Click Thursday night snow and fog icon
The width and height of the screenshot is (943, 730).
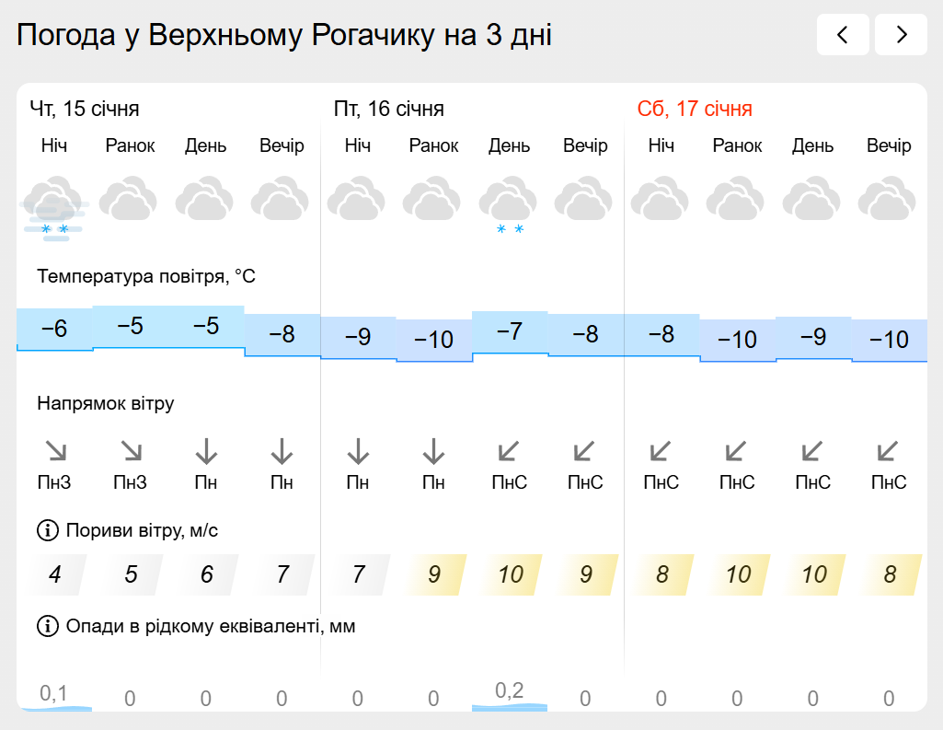(54, 207)
